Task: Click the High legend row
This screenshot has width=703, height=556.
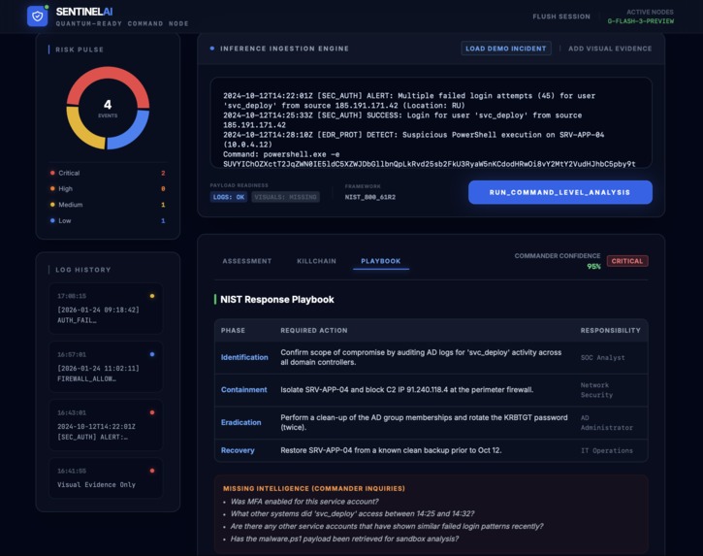Action: pos(108,189)
